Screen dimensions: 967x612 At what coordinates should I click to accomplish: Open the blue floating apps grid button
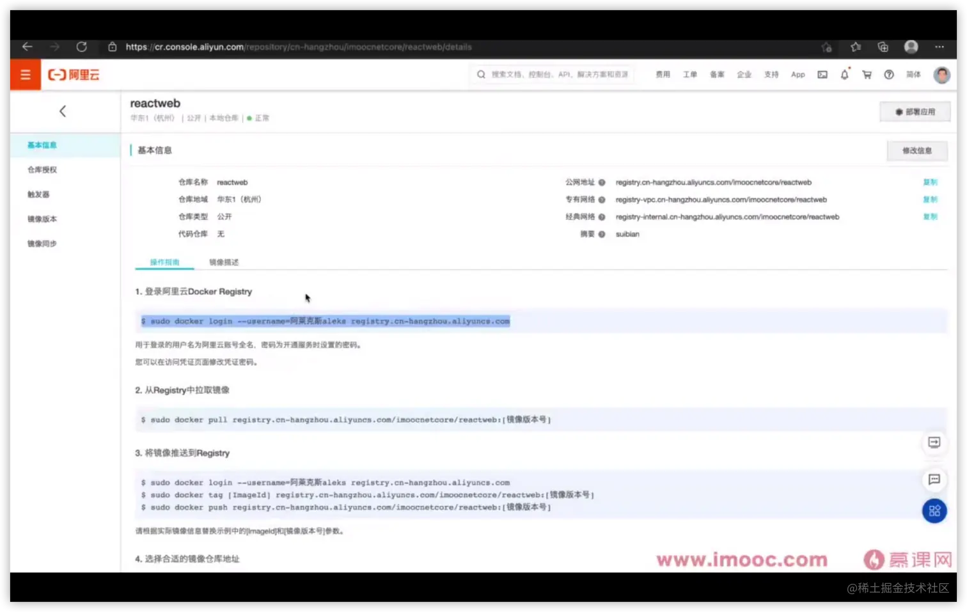(934, 511)
